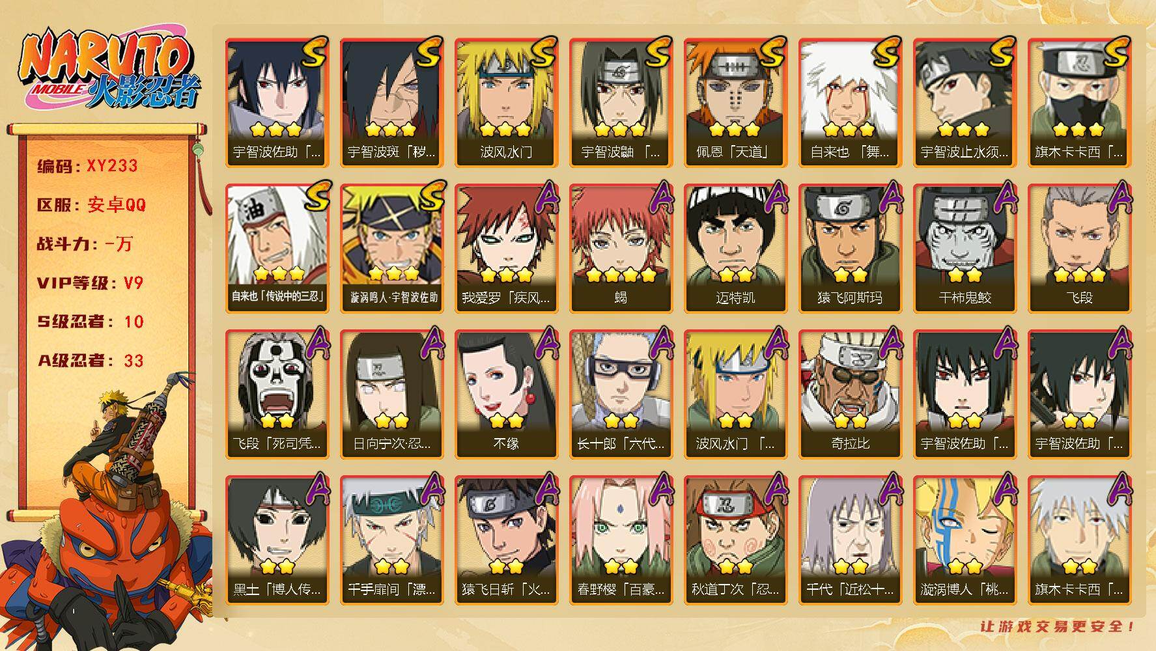Viewport: 1156px width, 651px height.
Task: Select the 奇拉比 ninja portrait
Action: click(850, 395)
